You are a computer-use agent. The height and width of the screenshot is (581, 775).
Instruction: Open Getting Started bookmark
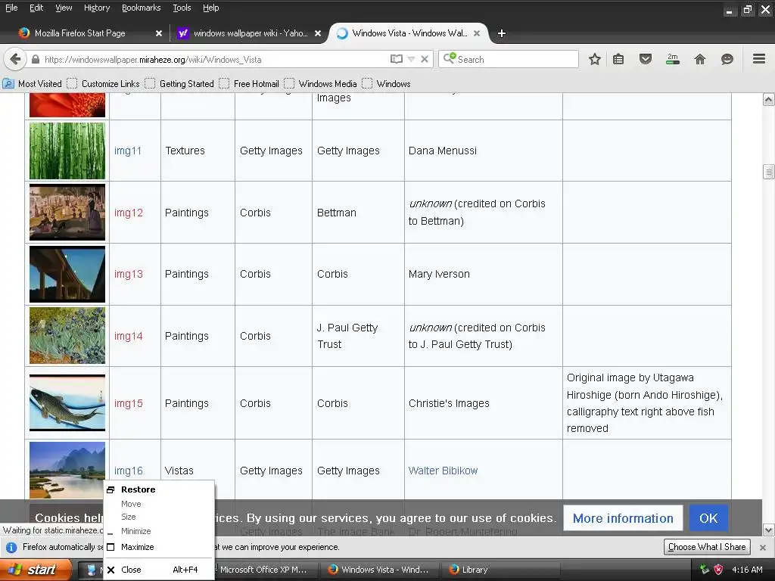(179, 83)
